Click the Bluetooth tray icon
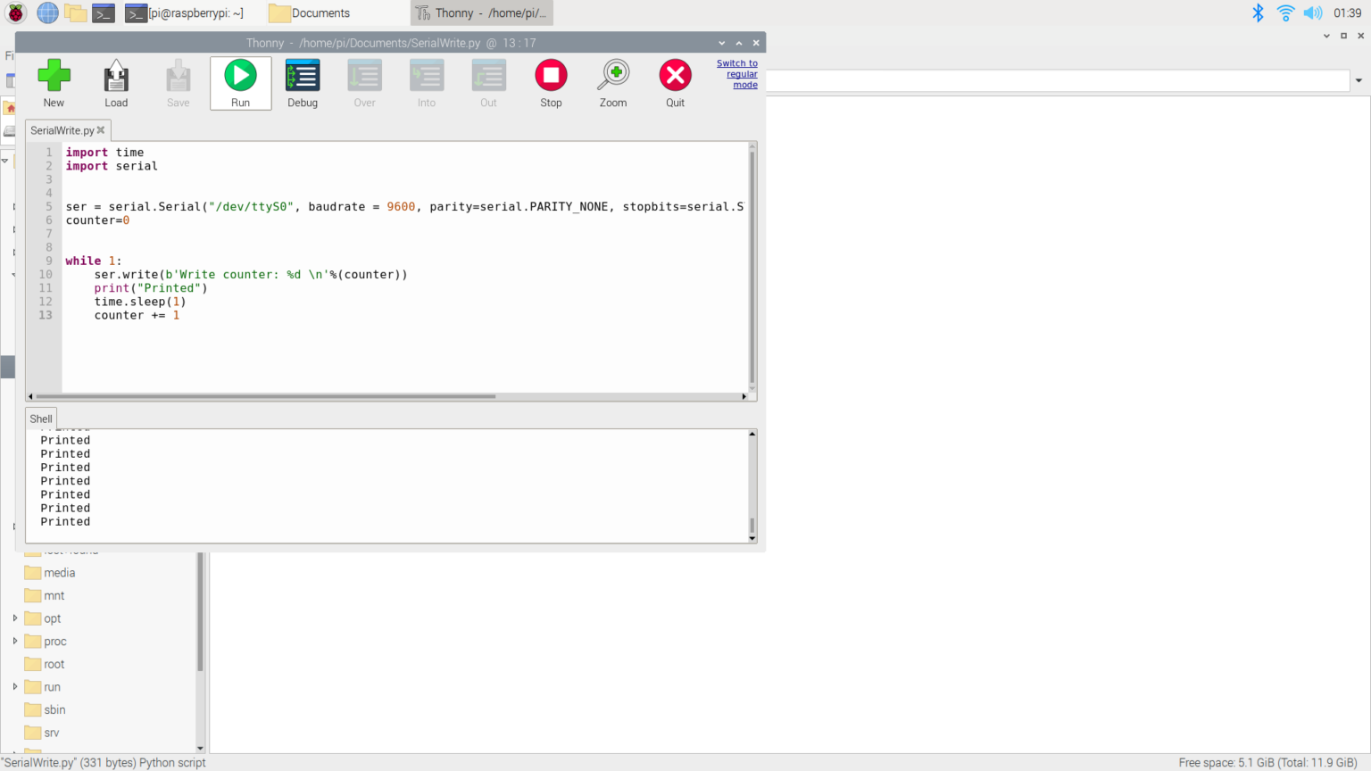This screenshot has height=771, width=1371. [1258, 12]
